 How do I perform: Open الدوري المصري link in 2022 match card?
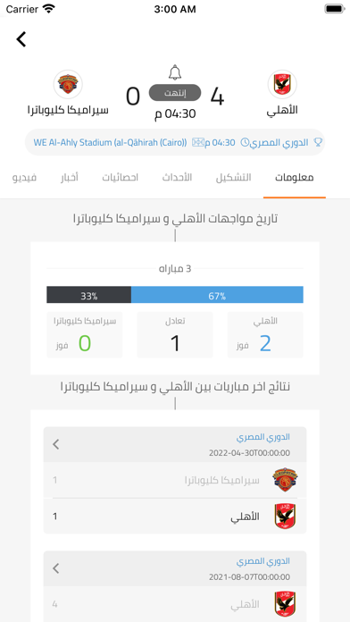tap(263, 437)
